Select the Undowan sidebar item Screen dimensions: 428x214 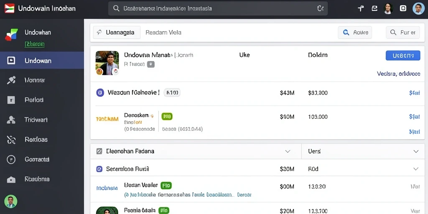coord(42,60)
